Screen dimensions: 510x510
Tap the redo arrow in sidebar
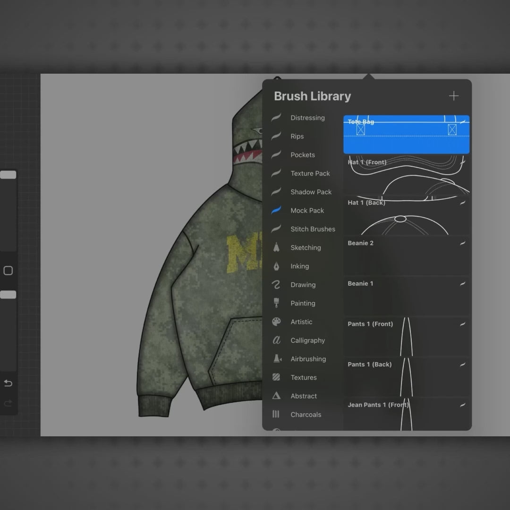click(x=8, y=403)
